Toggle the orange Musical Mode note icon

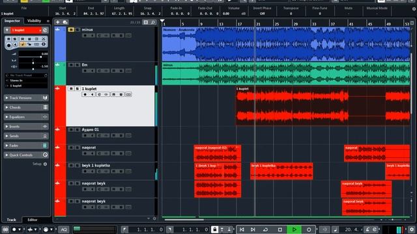tap(23, 44)
